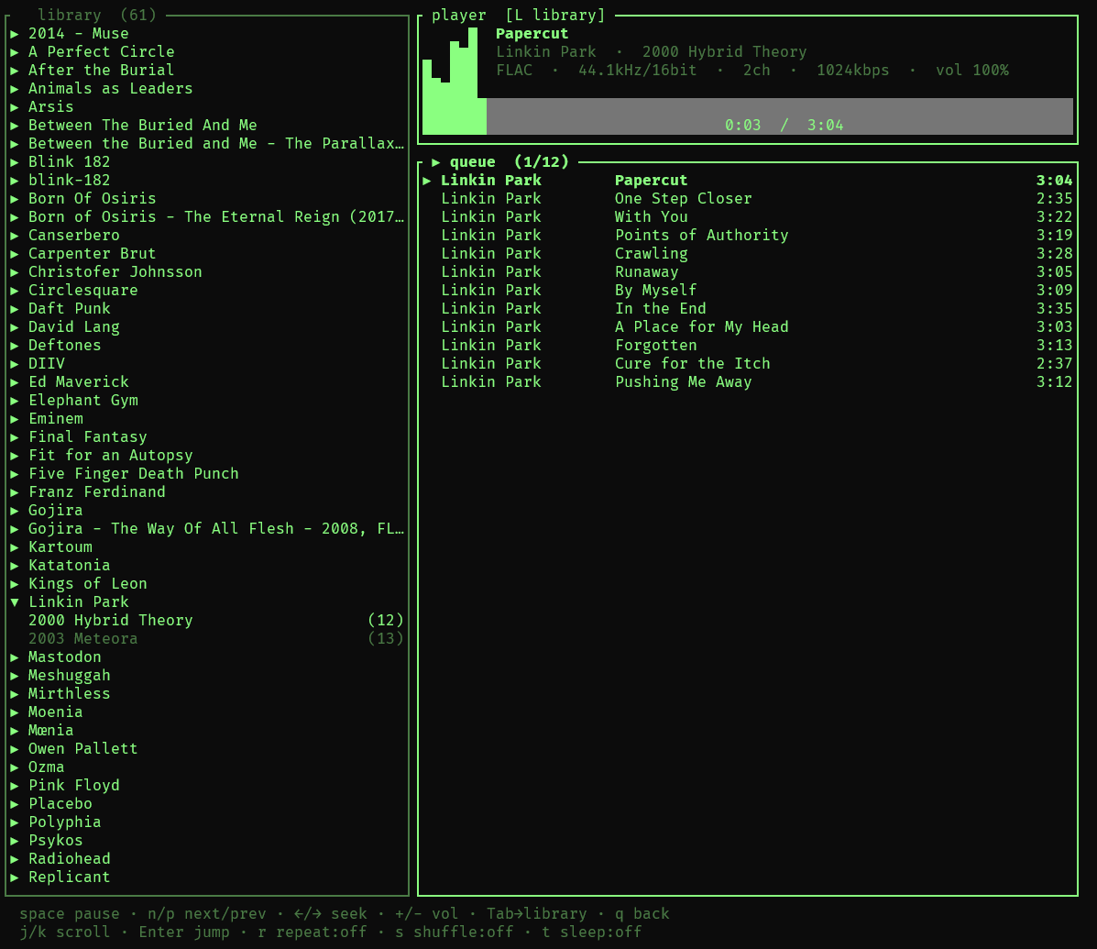Viewport: 1097px width, 949px height.
Task: Click the Replicant library row
Action: coord(207,877)
